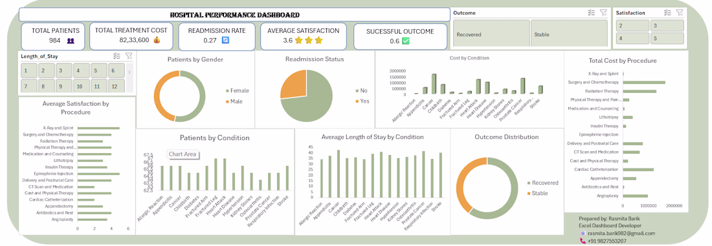Select length of stay 6 in the slicer
The width and height of the screenshot is (712, 246).
click(x=116, y=70)
